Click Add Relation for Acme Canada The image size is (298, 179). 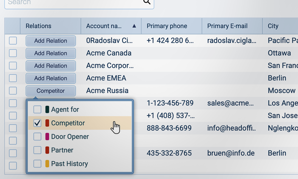click(51, 53)
